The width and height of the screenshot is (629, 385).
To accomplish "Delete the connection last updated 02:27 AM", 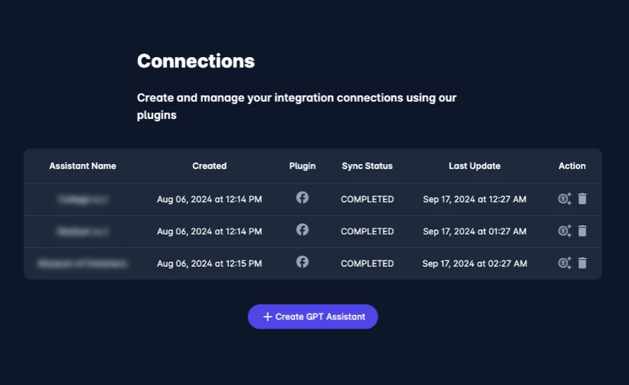I will point(582,263).
